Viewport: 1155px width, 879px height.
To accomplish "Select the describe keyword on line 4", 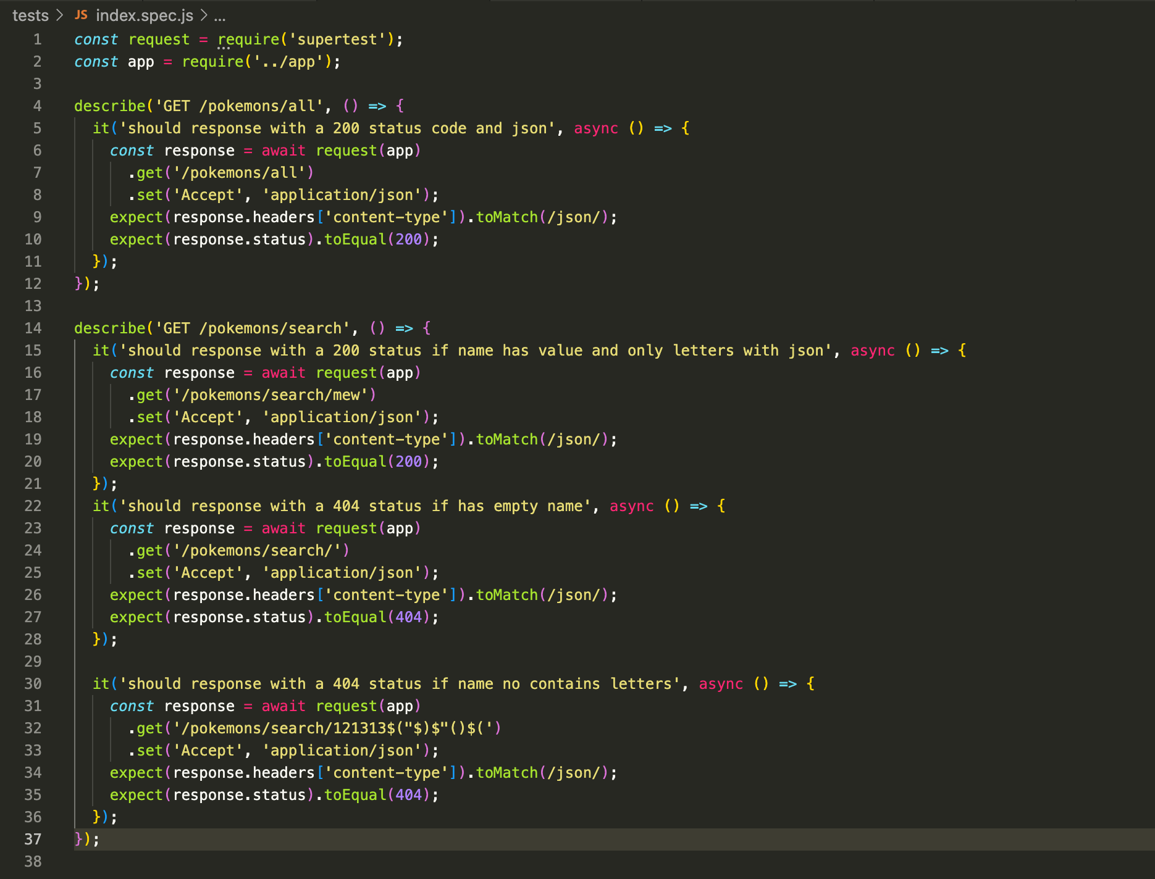I will [x=109, y=106].
